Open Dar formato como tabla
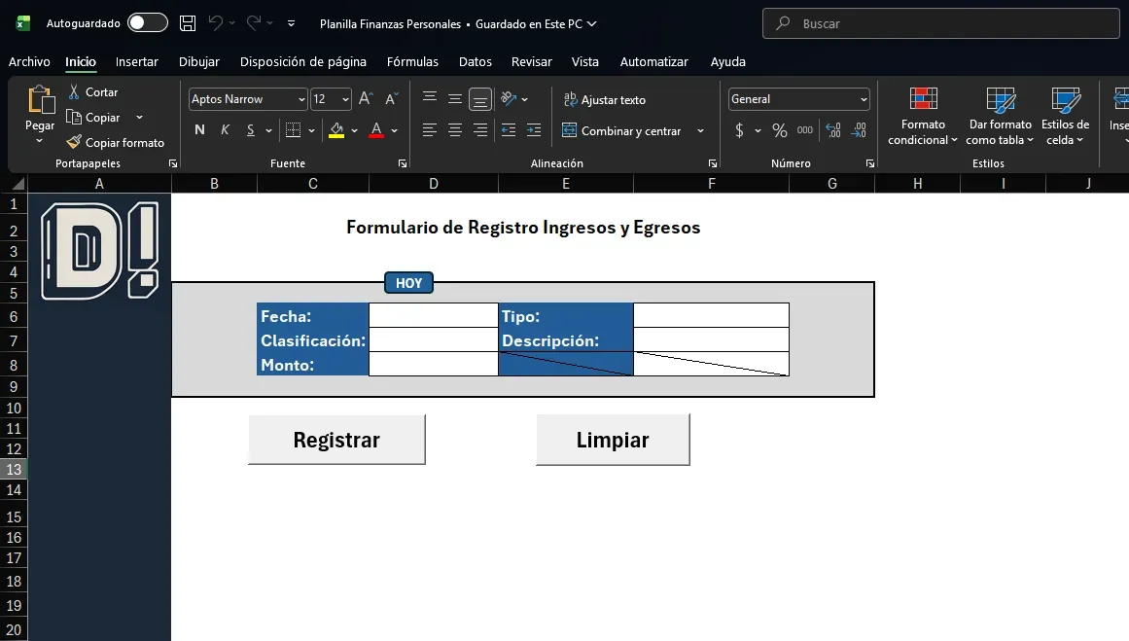 coord(1000,117)
